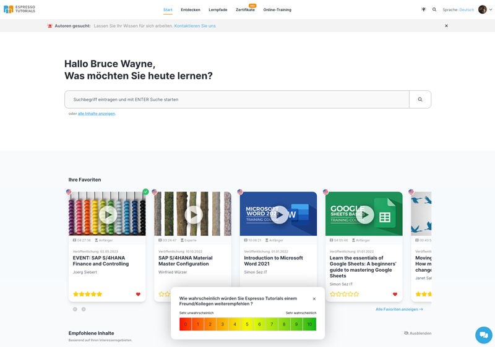Follow the Kontaktieren Sie uns link
495x347 pixels.
click(x=195, y=26)
